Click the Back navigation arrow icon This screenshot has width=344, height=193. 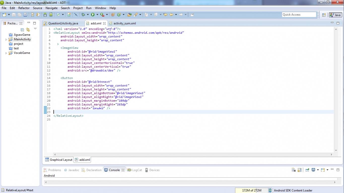(x=171, y=15)
